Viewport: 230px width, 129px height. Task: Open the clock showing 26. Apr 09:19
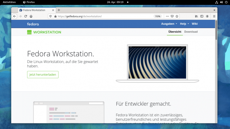coord(115,2)
